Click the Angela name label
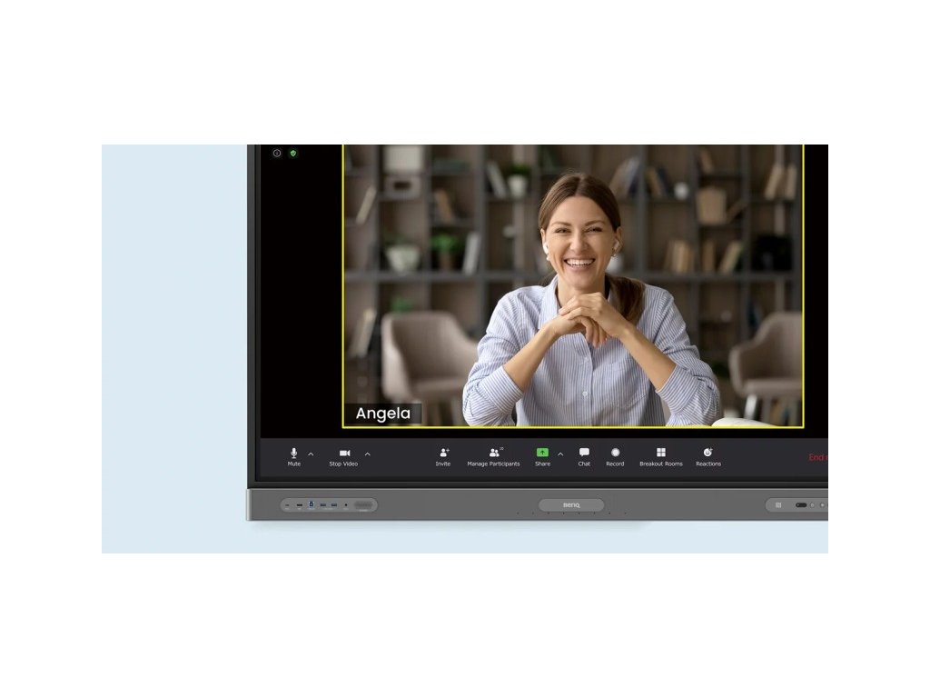 coord(382,414)
